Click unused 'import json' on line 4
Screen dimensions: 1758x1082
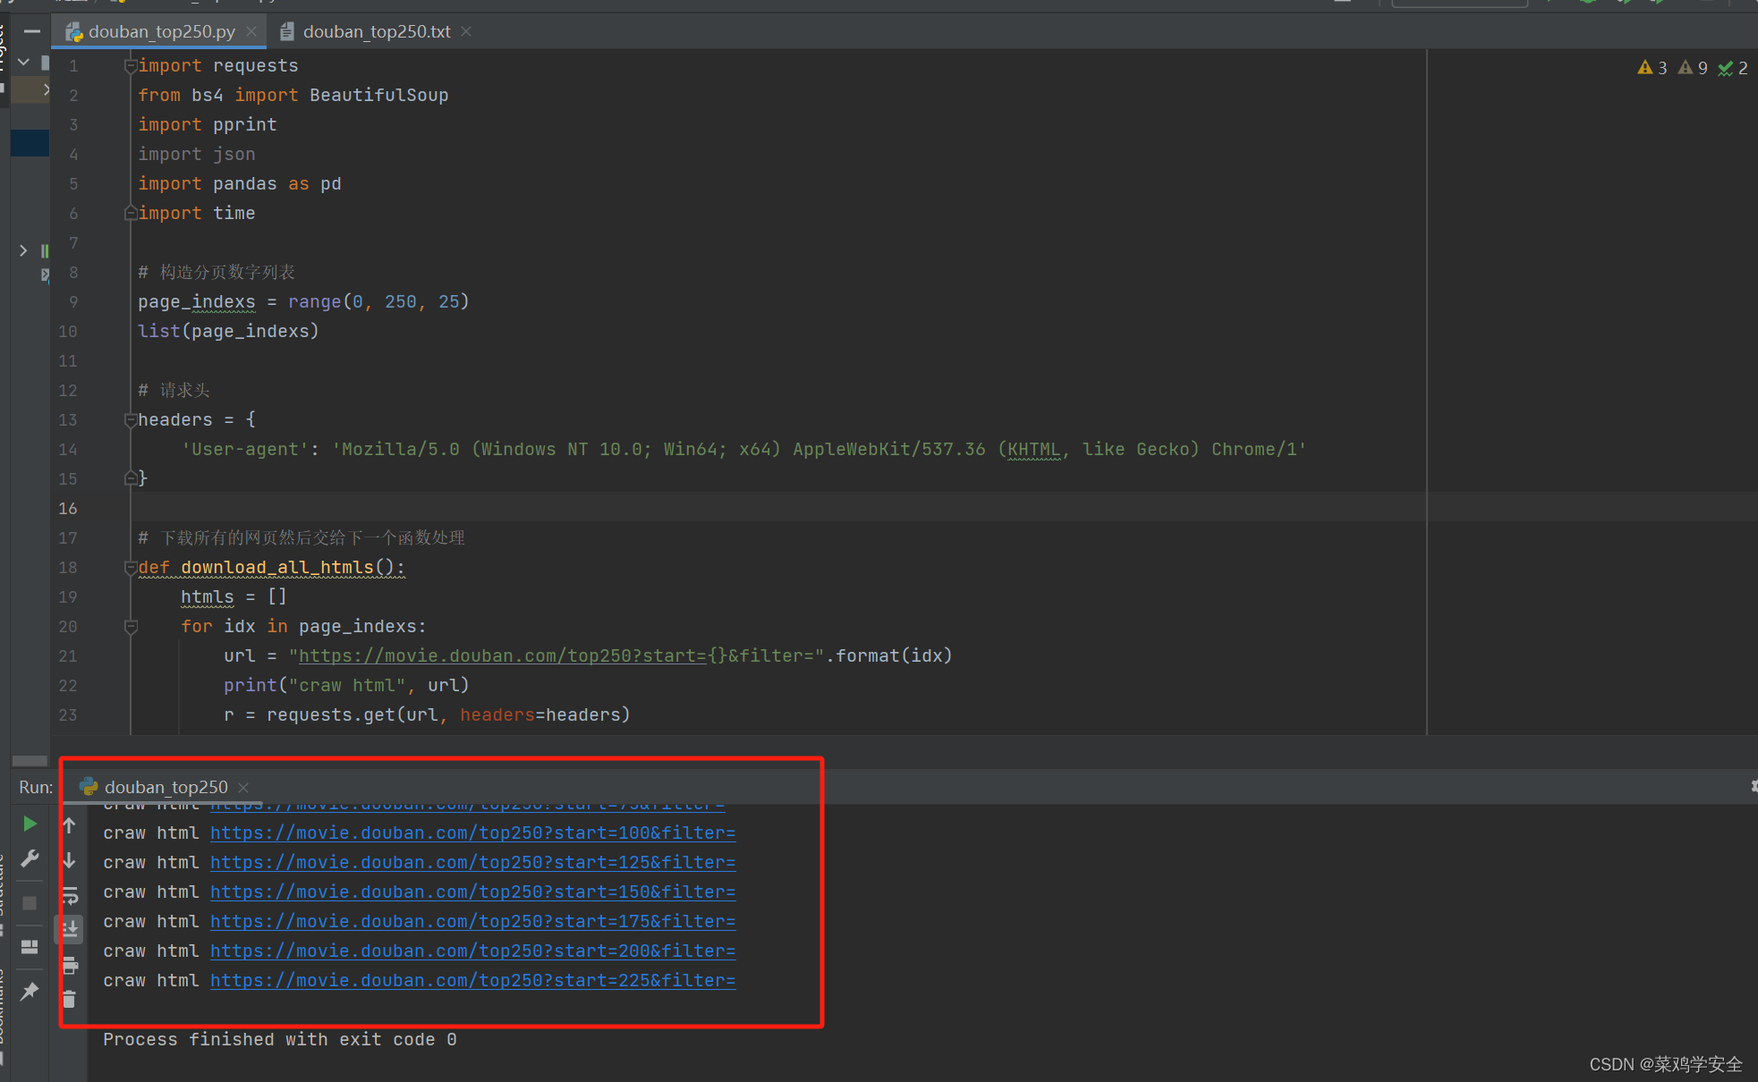pos(197,155)
